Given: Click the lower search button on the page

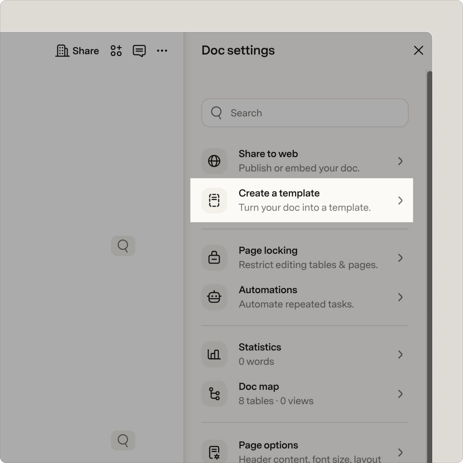Looking at the screenshot, I should (x=123, y=440).
